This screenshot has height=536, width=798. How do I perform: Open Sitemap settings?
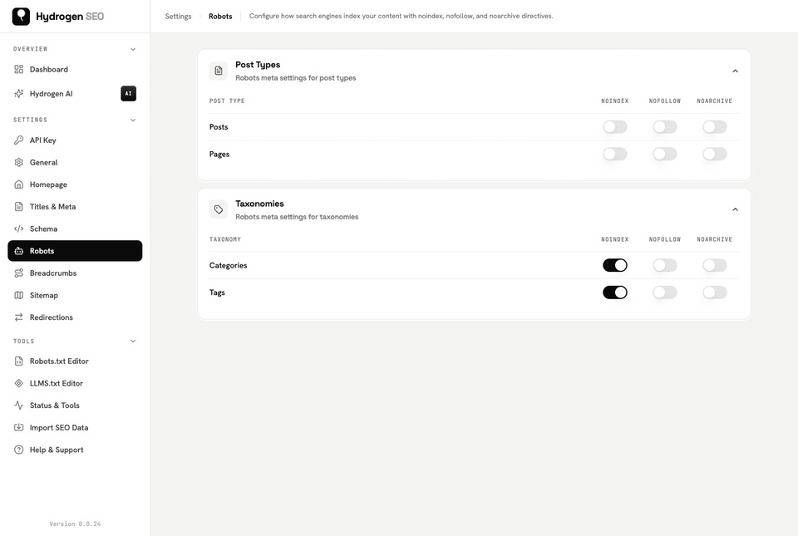pyautogui.click(x=75, y=295)
